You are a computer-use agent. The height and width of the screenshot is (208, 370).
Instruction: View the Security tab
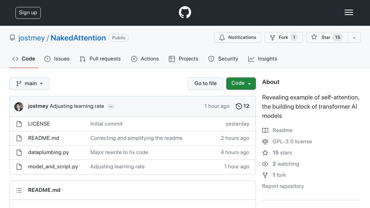tap(223, 59)
